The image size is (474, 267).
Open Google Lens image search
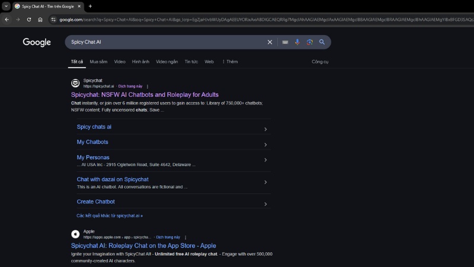point(309,42)
